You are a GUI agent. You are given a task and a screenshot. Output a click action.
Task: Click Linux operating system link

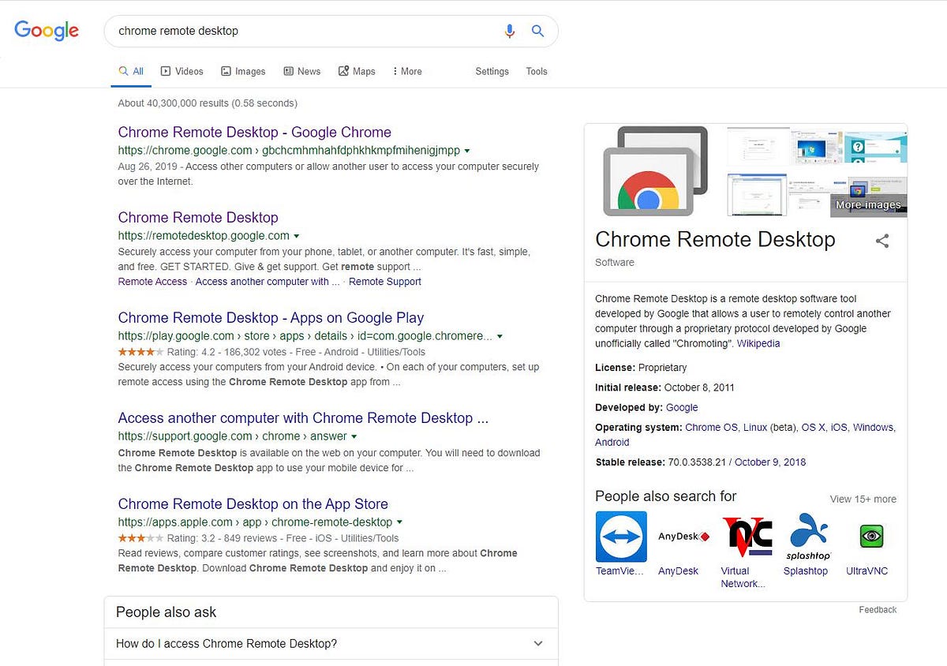tap(755, 427)
